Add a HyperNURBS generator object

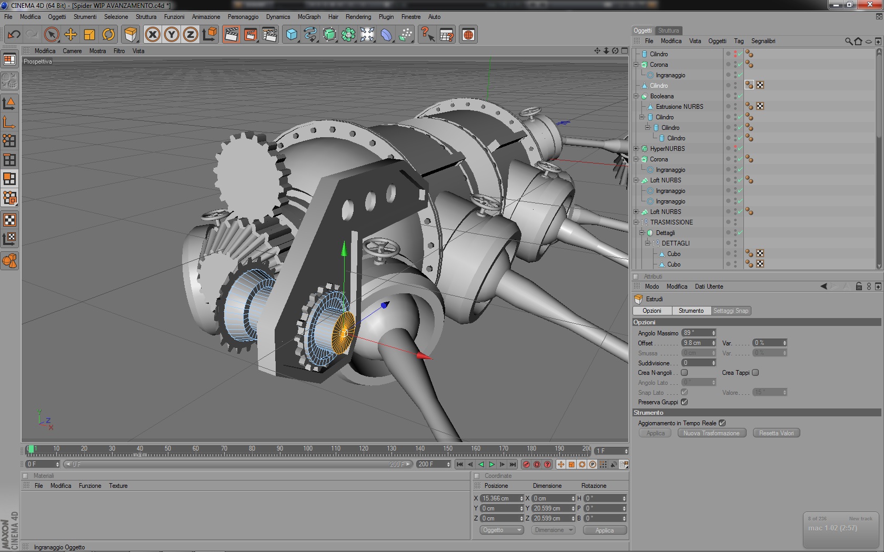[x=329, y=35]
